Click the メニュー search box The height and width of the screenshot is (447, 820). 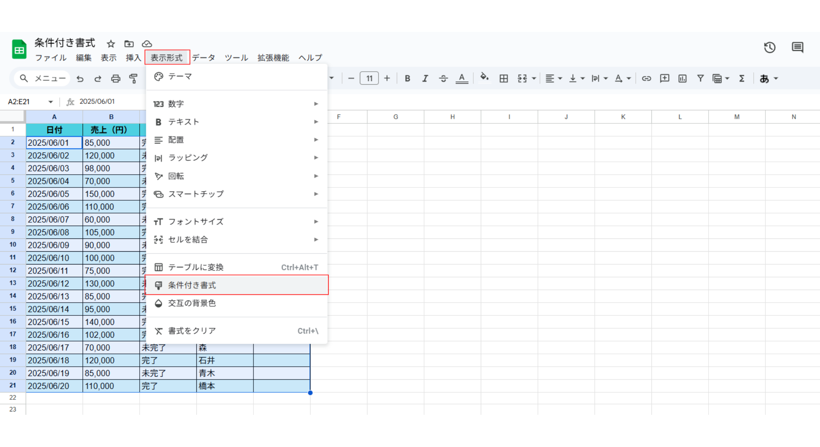[42, 78]
